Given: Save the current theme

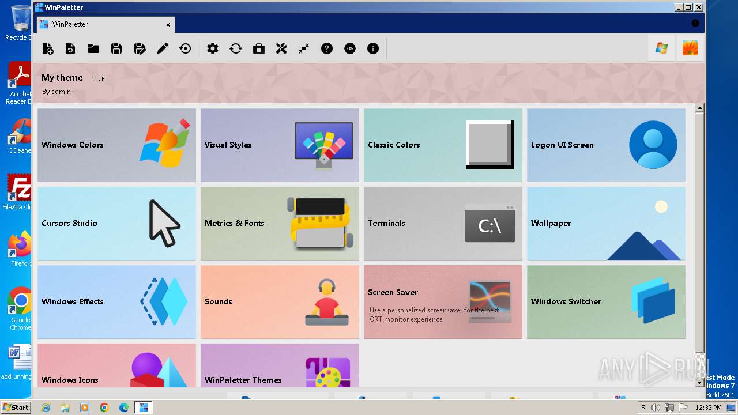Looking at the screenshot, I should [x=116, y=49].
